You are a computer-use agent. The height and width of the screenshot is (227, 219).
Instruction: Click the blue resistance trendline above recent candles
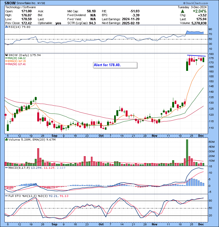coord(196,56)
